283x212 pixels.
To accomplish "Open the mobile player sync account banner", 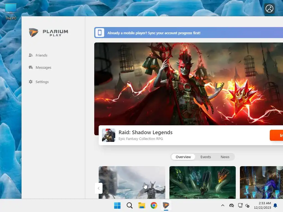I will pyautogui.click(x=188, y=33).
